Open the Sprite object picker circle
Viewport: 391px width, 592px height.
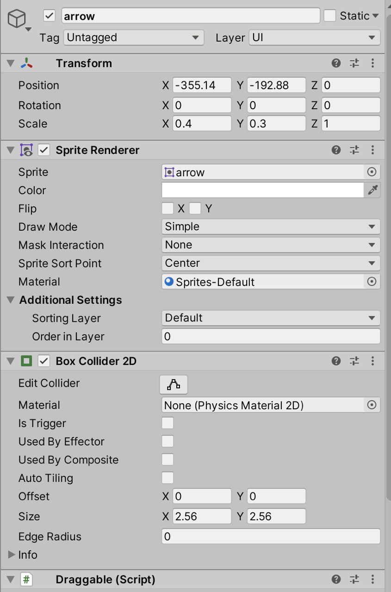[372, 172]
